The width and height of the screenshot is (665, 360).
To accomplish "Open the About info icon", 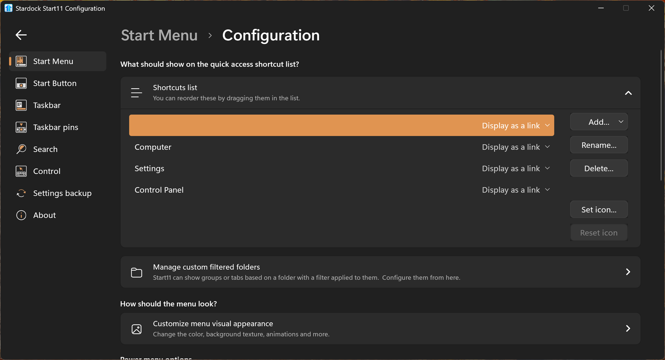I will 21,215.
